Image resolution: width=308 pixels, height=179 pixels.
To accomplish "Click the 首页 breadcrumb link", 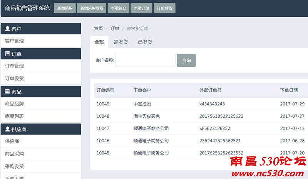I will pos(99,29).
